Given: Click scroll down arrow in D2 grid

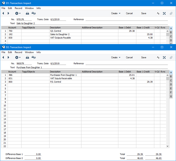Looking at the screenshot, I should [167, 146].
